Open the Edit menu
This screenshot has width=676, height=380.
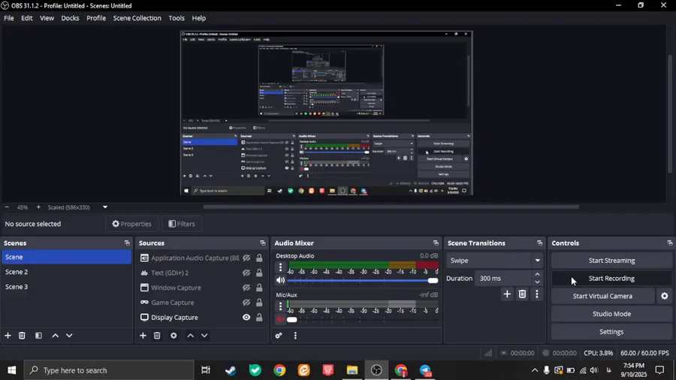click(27, 18)
